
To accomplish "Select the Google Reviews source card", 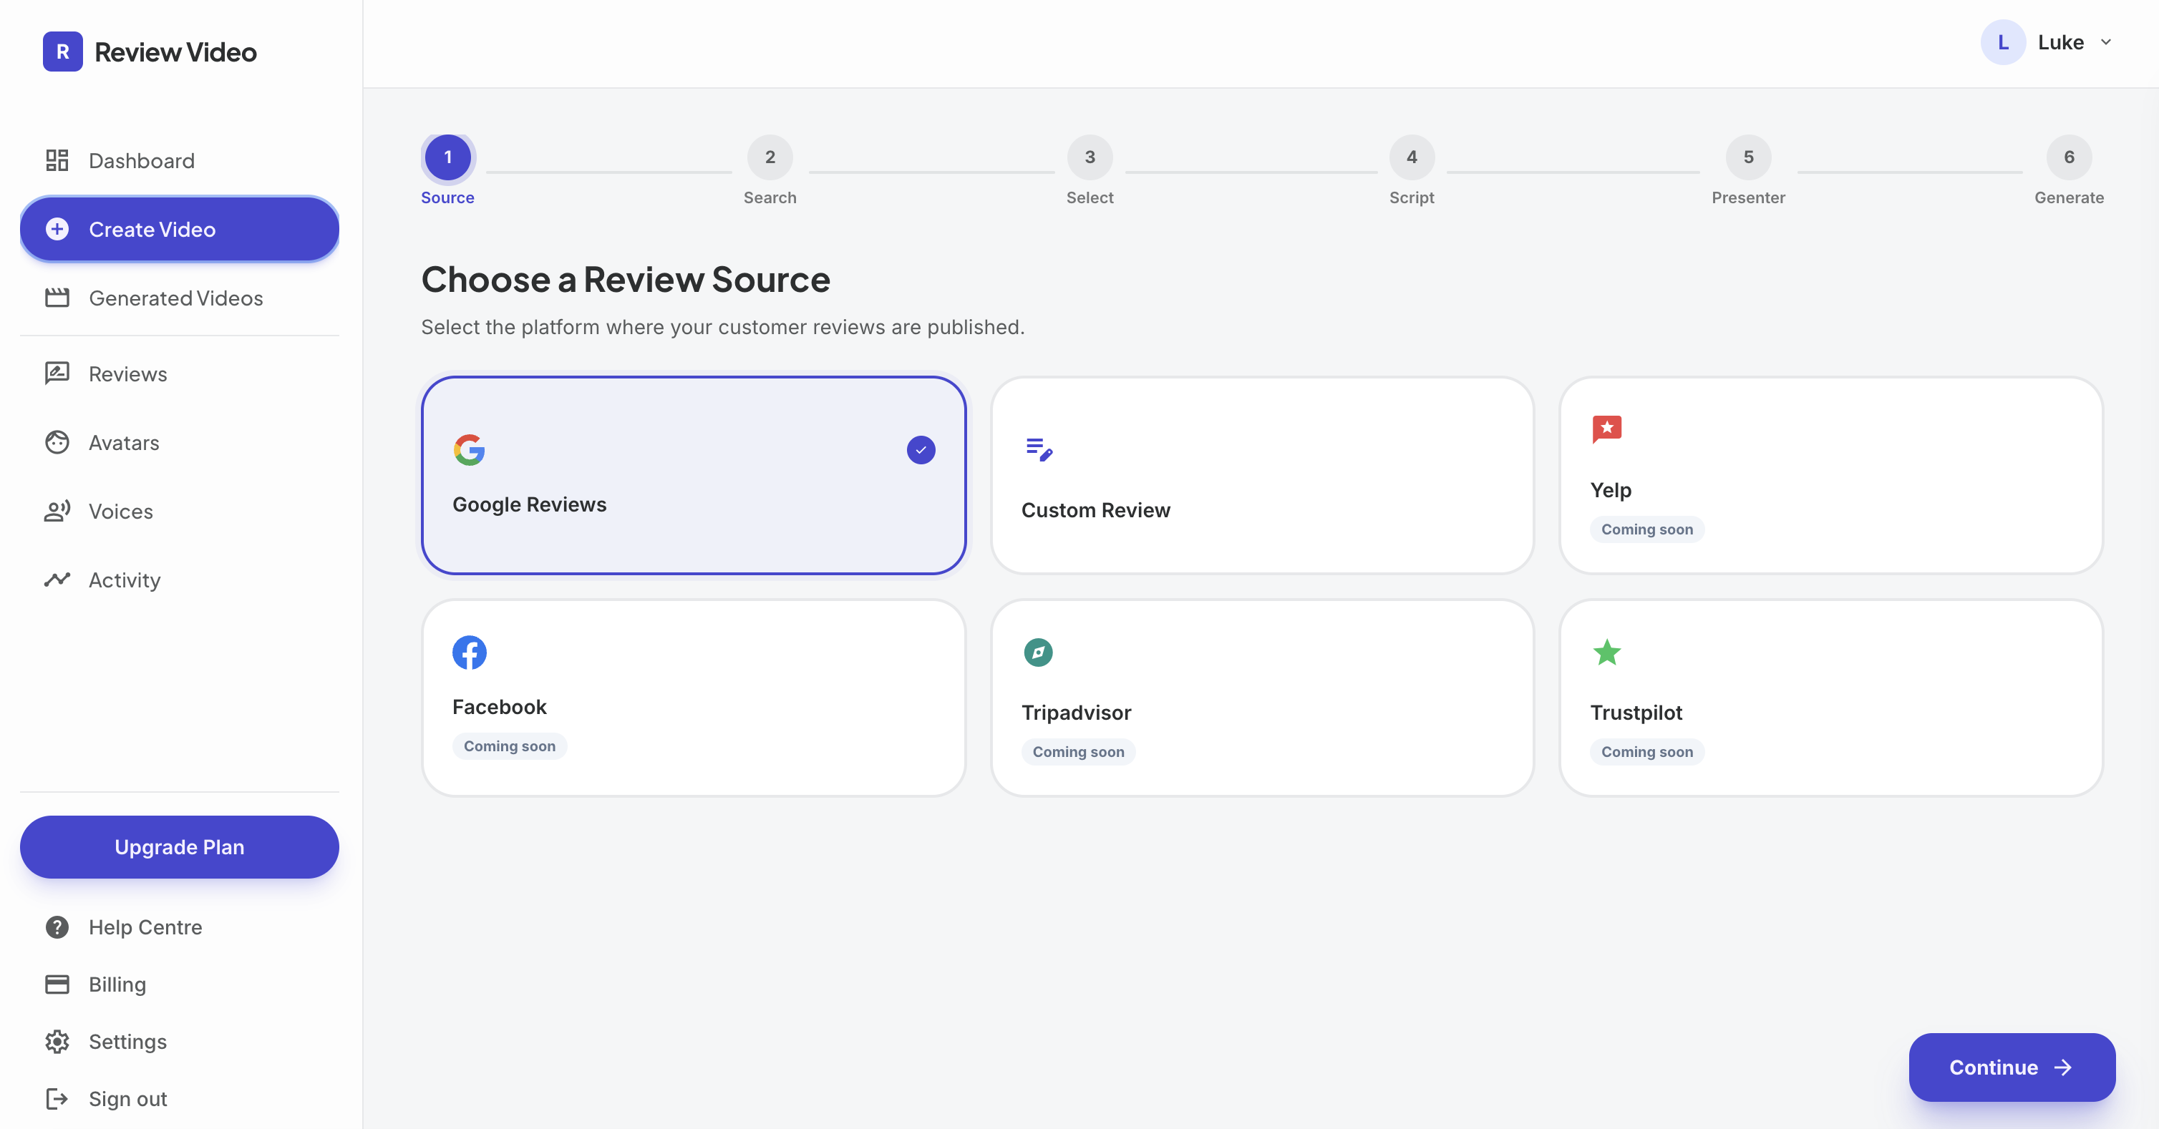I will point(693,476).
